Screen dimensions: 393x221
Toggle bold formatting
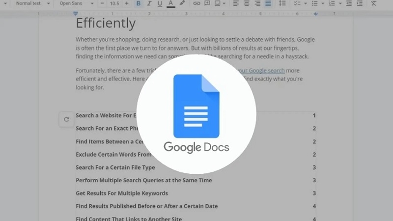139,3
